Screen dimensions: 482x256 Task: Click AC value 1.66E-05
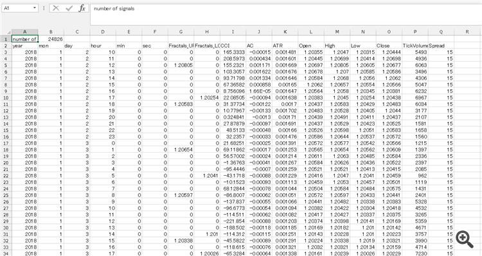pos(259,91)
